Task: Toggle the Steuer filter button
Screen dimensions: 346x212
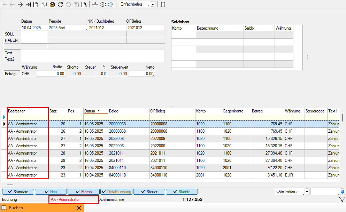Action: pos(149,192)
